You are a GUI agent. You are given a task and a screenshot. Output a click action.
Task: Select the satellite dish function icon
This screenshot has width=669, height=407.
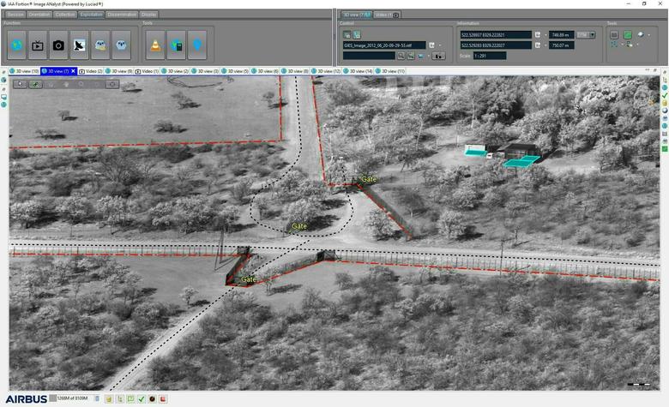point(79,45)
